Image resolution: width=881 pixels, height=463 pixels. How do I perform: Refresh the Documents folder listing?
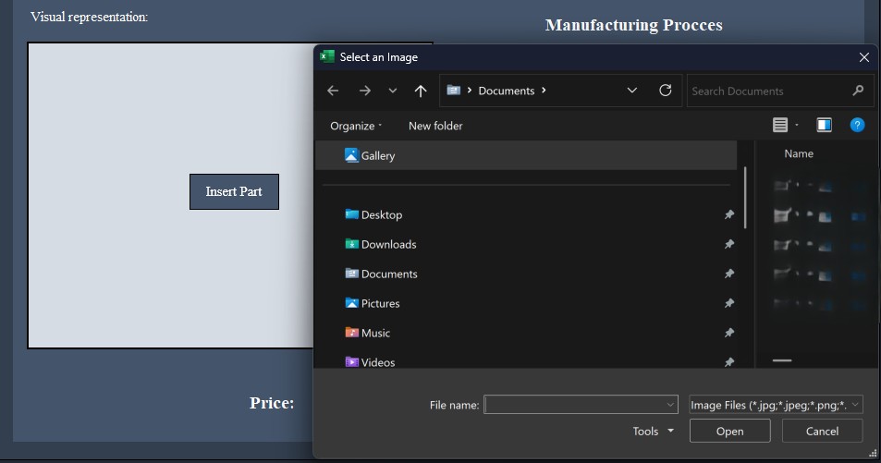pos(665,91)
